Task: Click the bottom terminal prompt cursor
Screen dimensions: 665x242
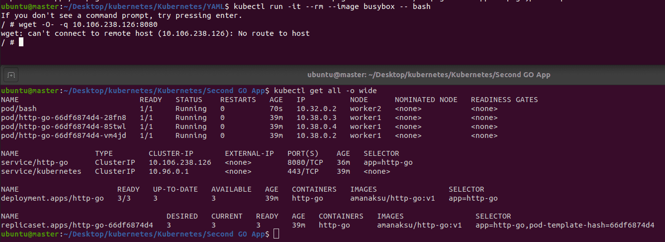Action: pyautogui.click(x=276, y=234)
